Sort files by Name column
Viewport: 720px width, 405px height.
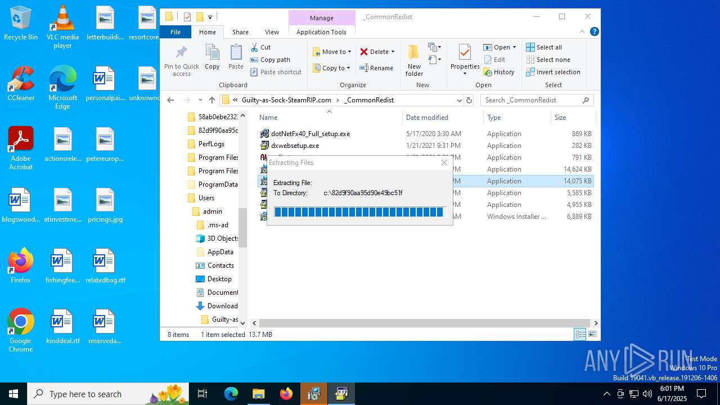(329, 118)
